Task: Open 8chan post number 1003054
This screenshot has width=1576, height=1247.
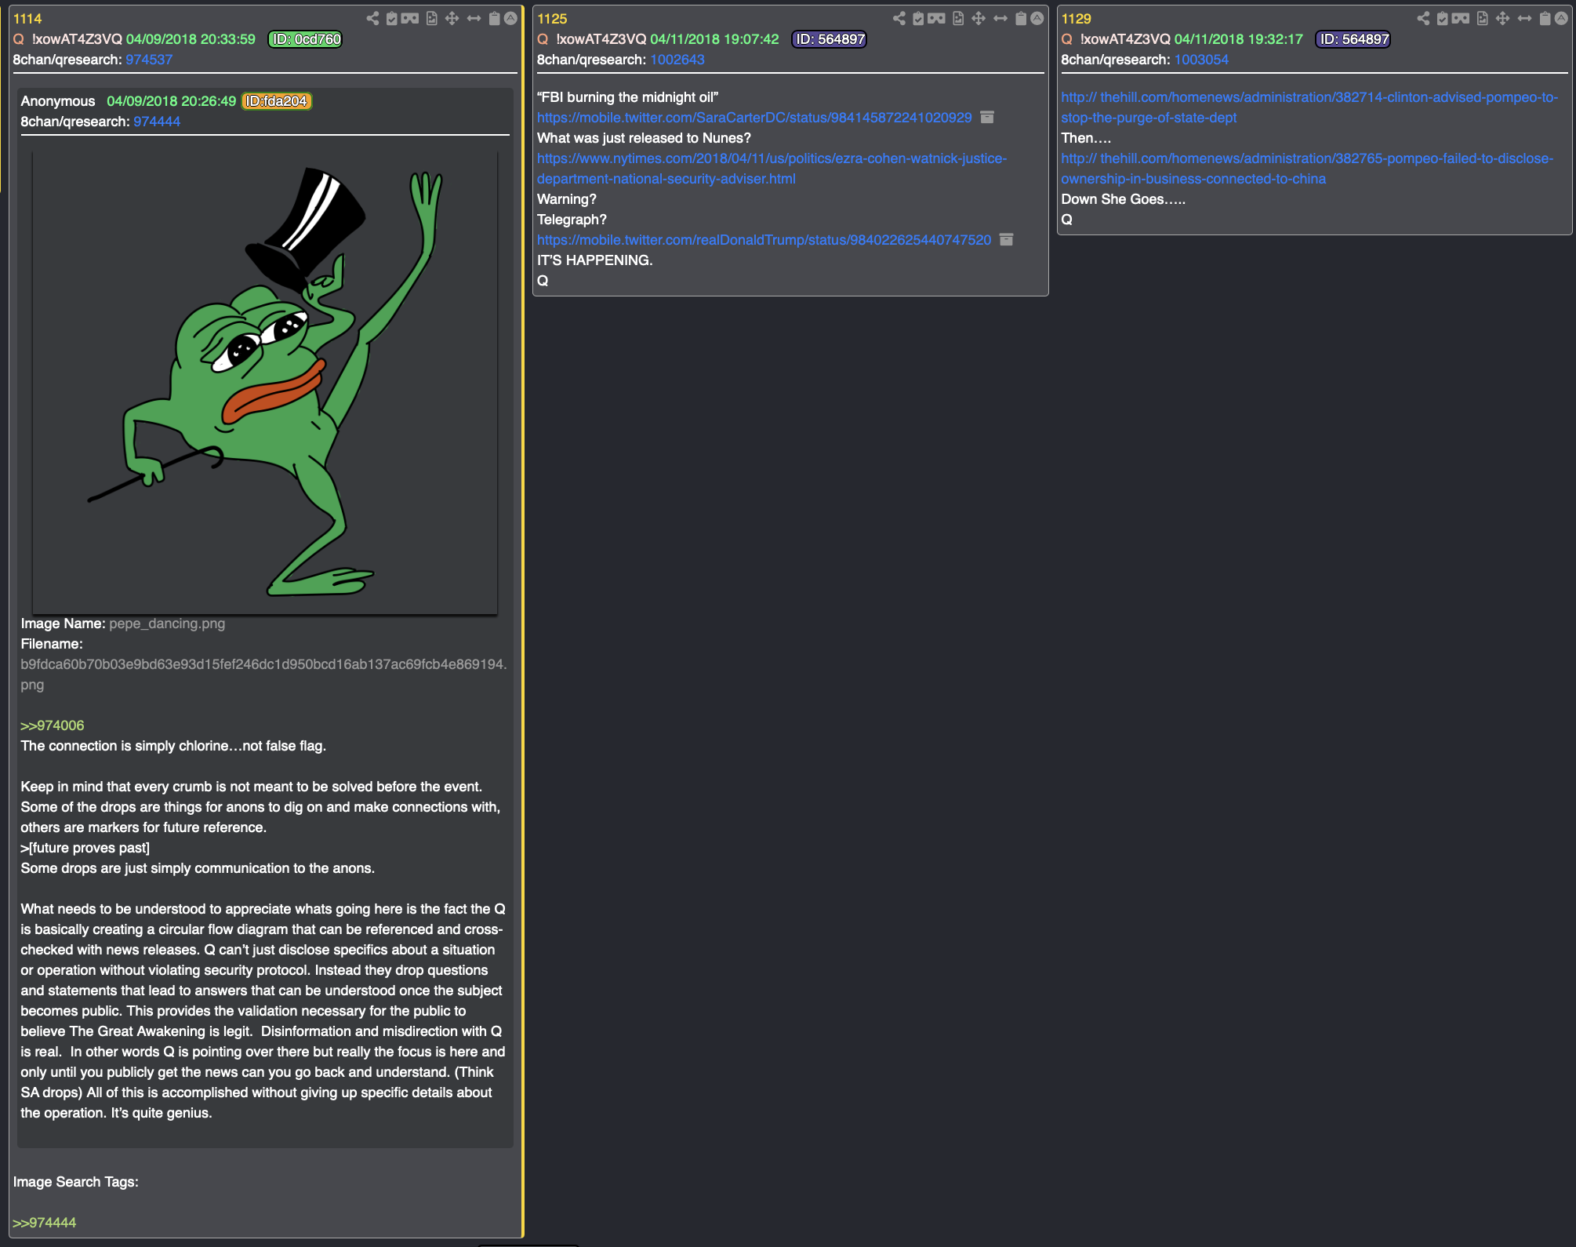Action: [1201, 60]
